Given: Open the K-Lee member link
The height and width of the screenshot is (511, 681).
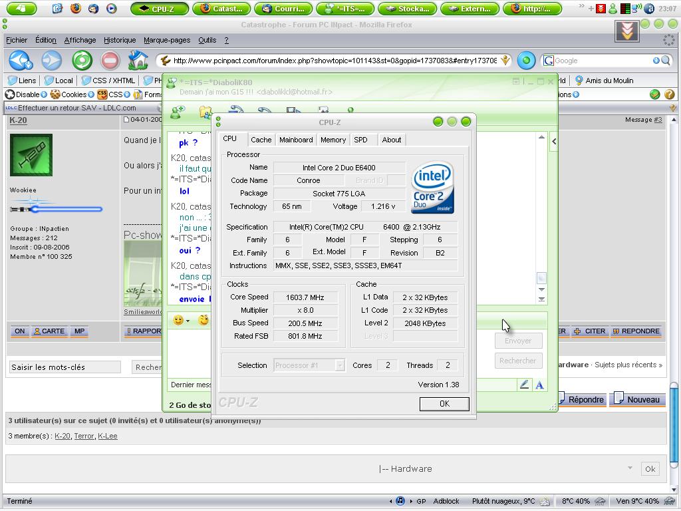Looking at the screenshot, I should (x=107, y=436).
